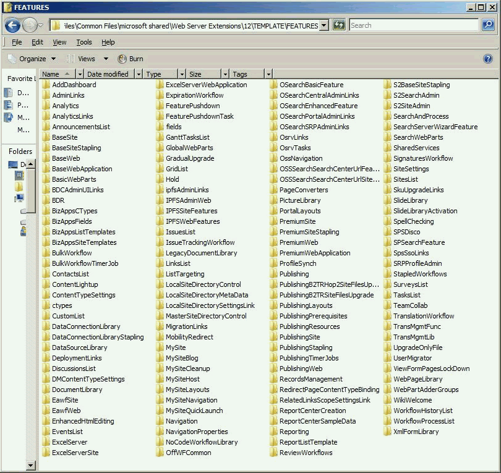Expand the Organize menu arrow
This screenshot has height=473, width=501.
(54, 59)
